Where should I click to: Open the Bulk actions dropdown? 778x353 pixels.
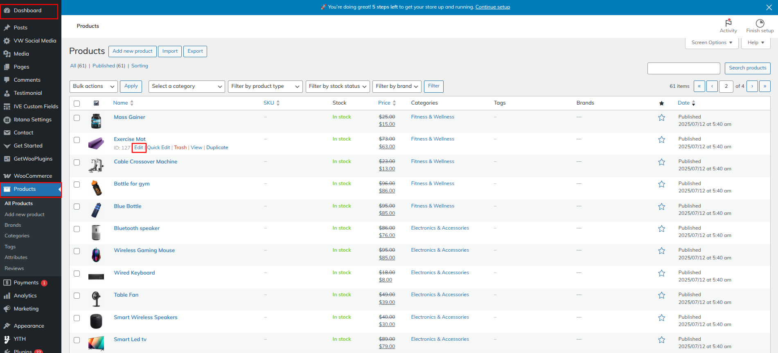pyautogui.click(x=94, y=86)
